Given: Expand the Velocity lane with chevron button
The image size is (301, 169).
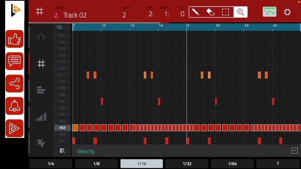Looking at the screenshot, I should click(x=294, y=151).
